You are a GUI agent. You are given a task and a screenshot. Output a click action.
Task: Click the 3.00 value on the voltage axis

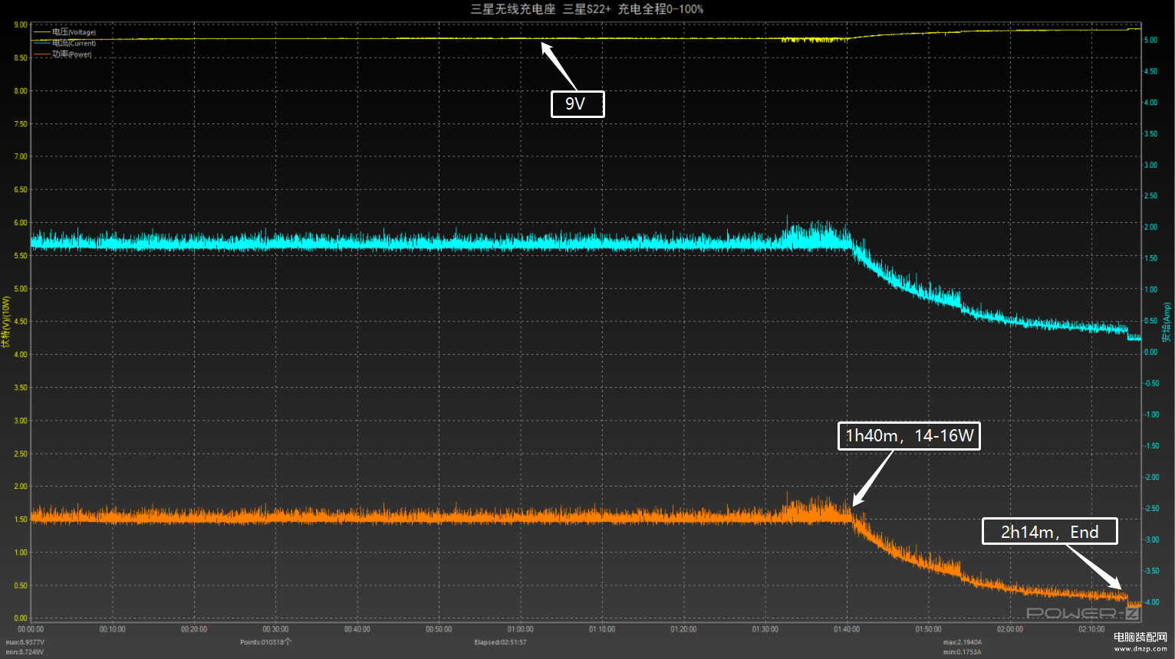21,421
